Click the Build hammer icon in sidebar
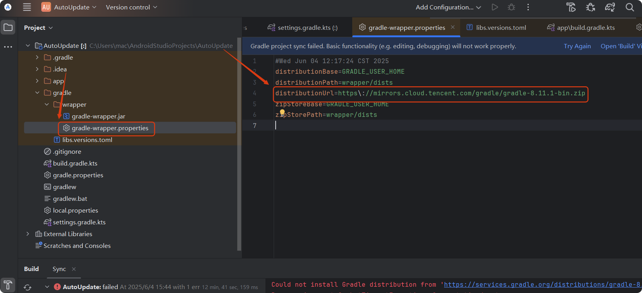The width and height of the screenshot is (642, 293). click(x=8, y=285)
